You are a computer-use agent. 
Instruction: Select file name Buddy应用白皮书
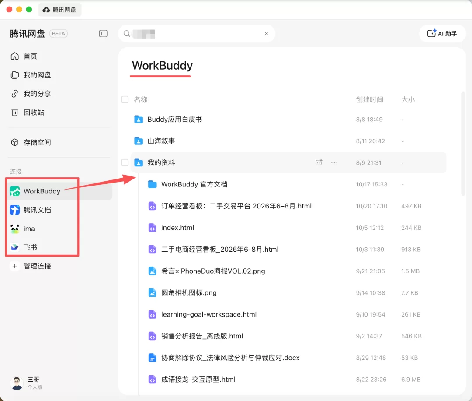174,120
